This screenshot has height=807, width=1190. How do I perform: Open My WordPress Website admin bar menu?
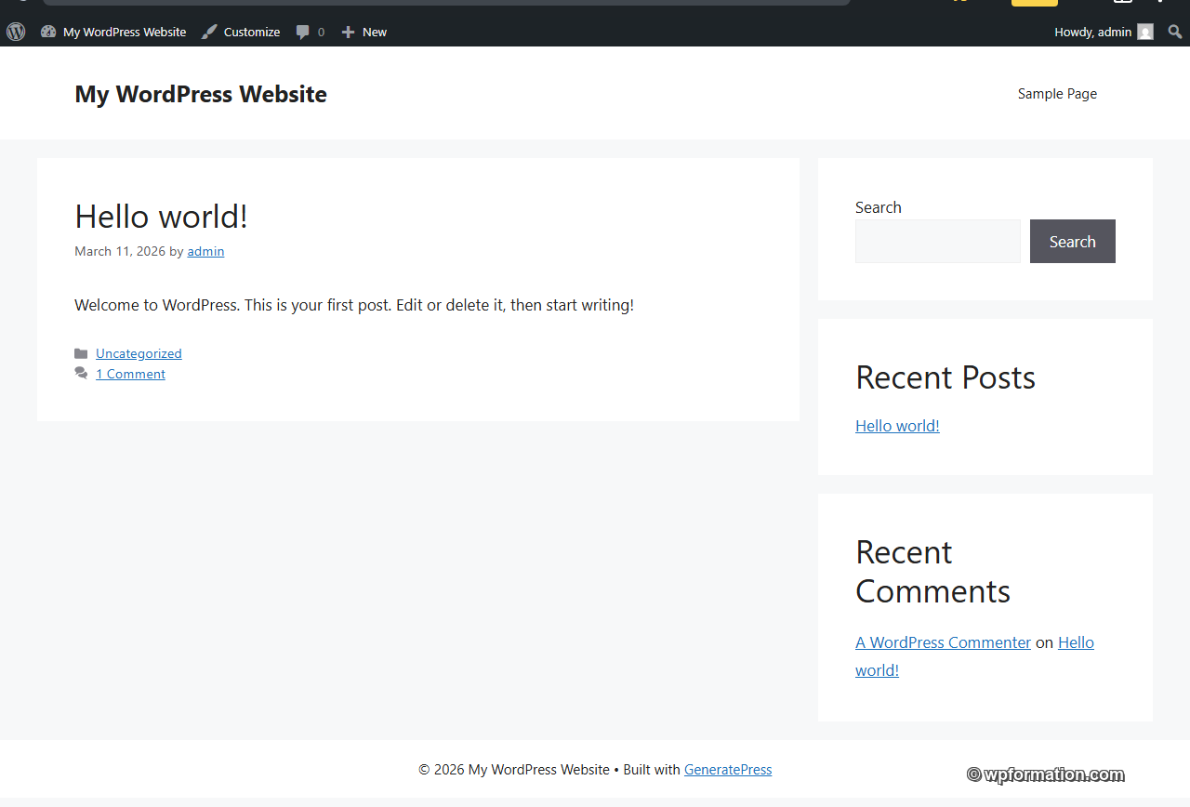[x=113, y=32]
